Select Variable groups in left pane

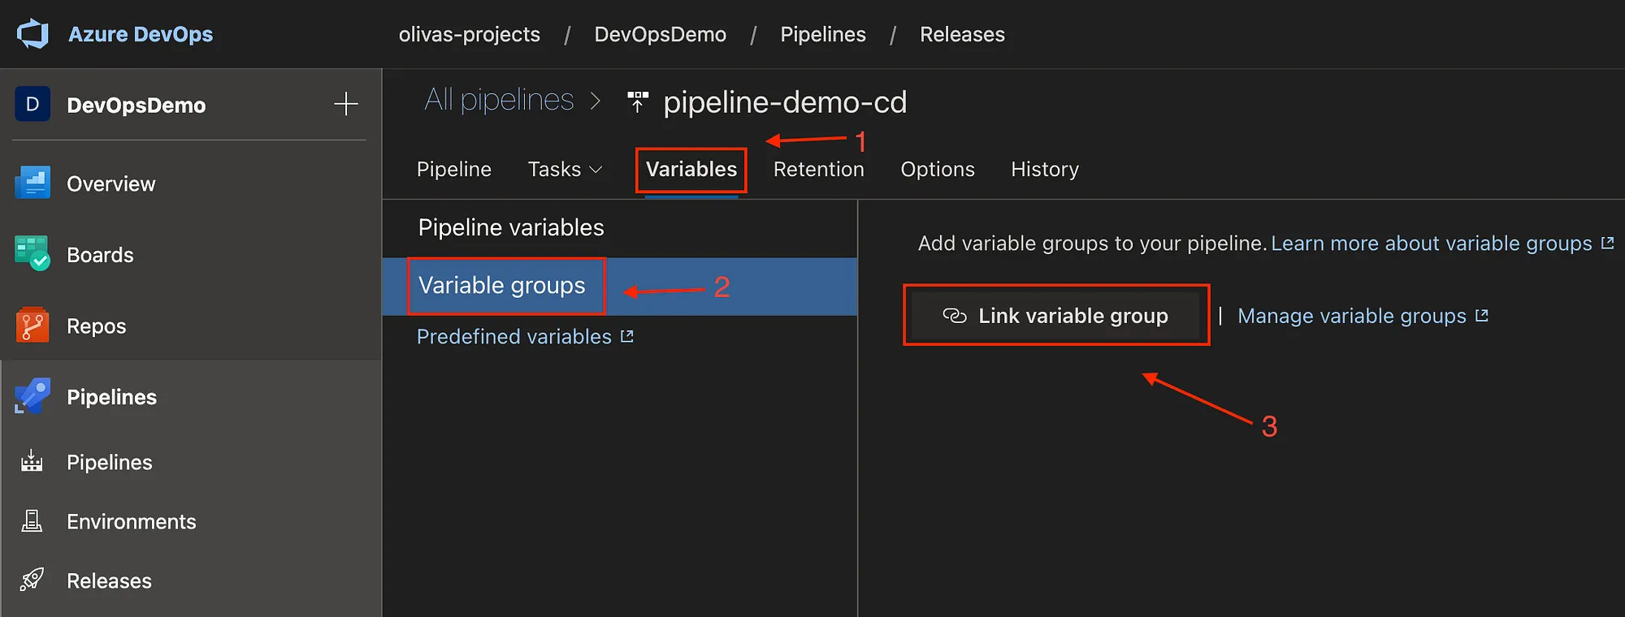pos(620,286)
